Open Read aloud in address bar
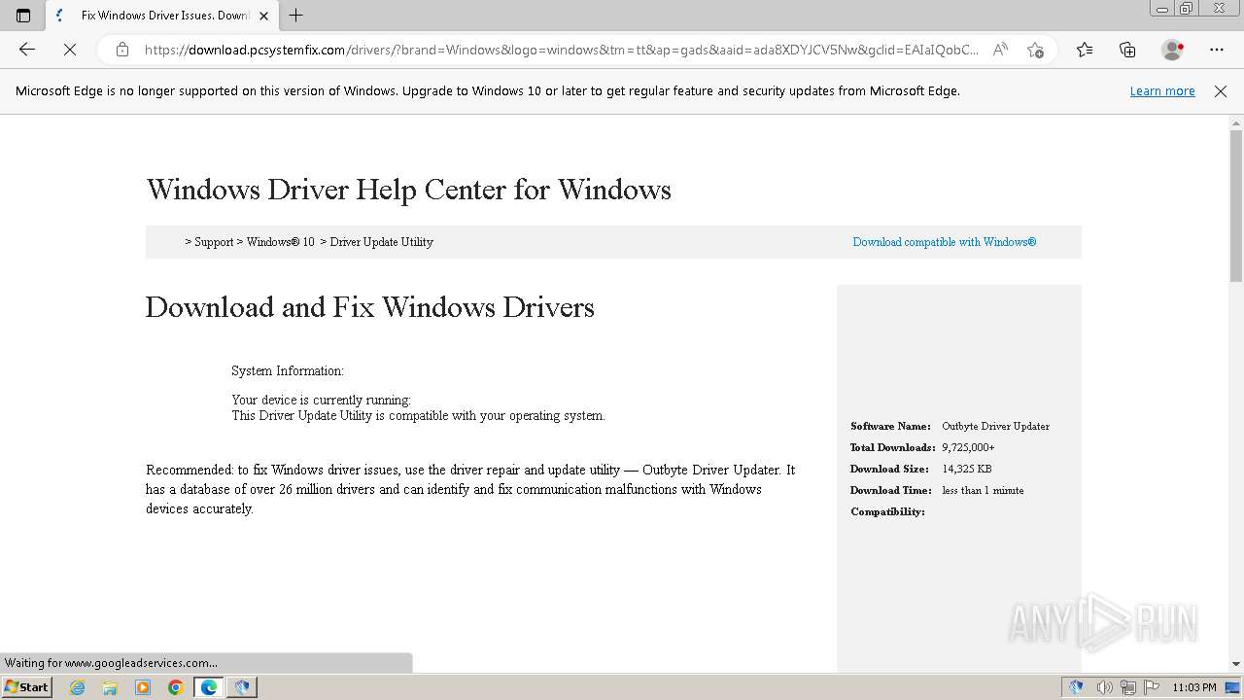Screen dimensions: 1244x700 [1000, 50]
